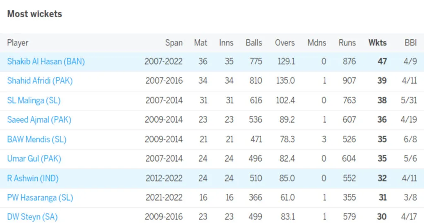Select BAW Mendis (SL) link
424x223 pixels.
(x=37, y=139)
